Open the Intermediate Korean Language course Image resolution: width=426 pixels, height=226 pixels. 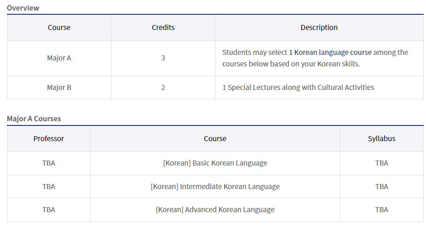click(215, 187)
